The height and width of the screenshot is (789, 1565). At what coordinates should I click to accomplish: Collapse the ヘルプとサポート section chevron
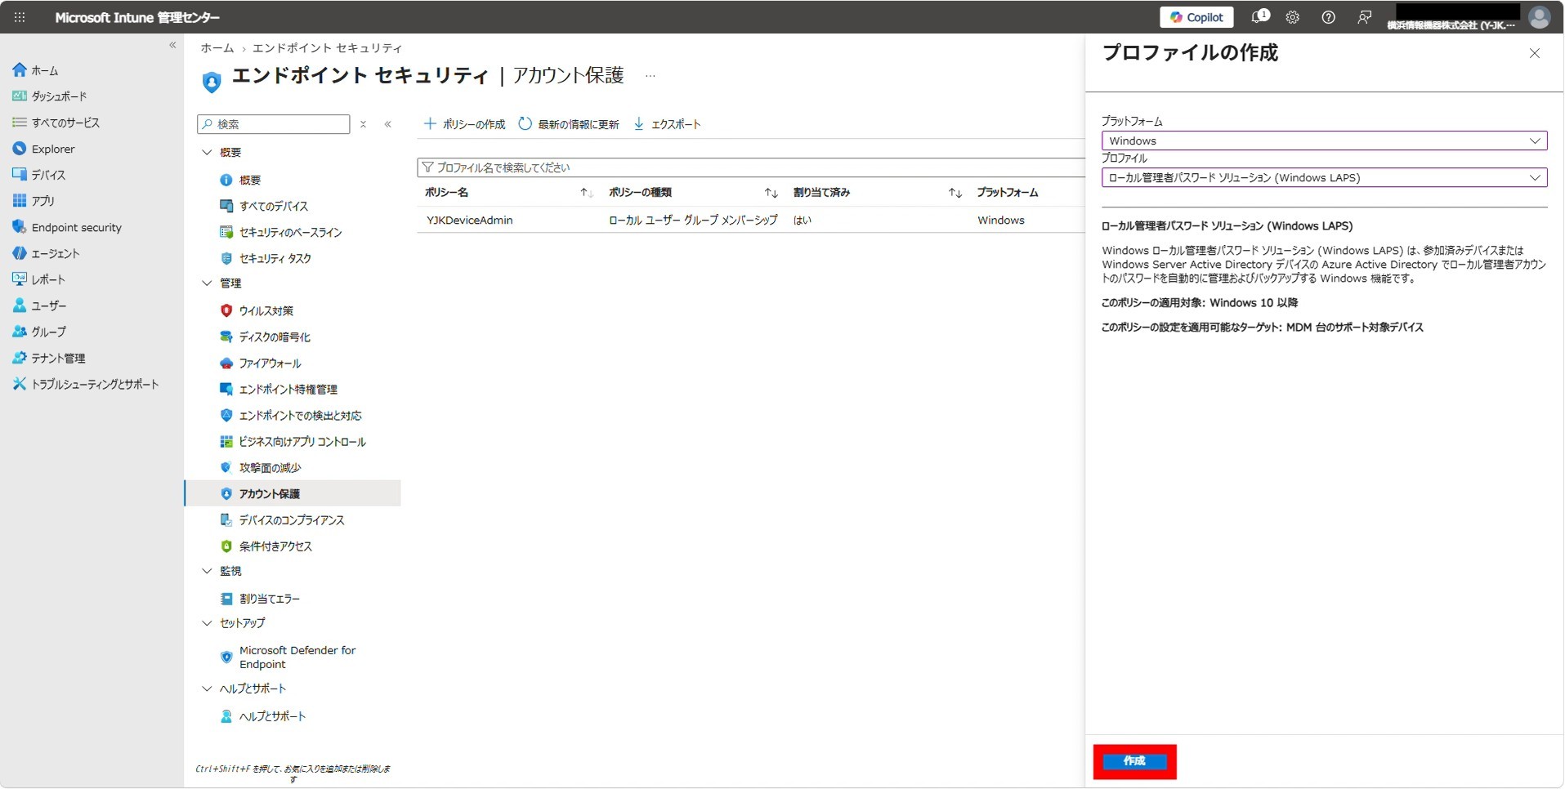pyautogui.click(x=207, y=689)
